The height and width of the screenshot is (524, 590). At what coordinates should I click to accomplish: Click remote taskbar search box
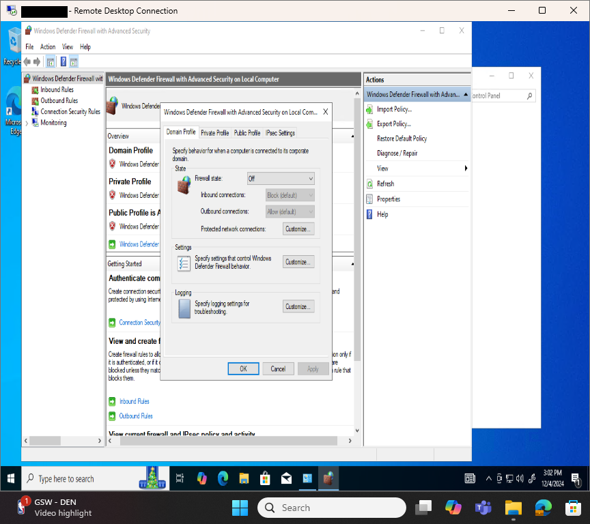coord(96,478)
